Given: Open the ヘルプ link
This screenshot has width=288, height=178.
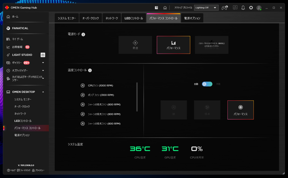Looking at the screenshot, I should 11,170.
